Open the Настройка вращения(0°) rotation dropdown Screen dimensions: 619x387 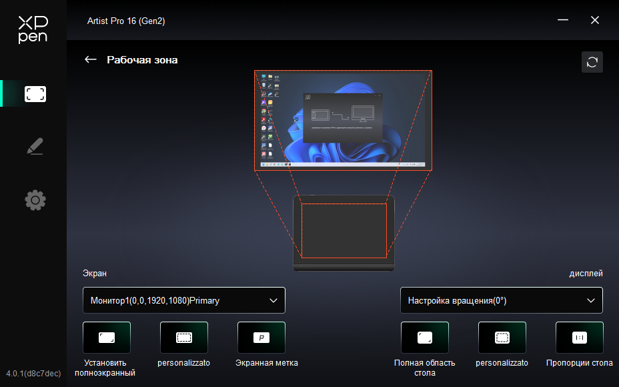pos(502,300)
